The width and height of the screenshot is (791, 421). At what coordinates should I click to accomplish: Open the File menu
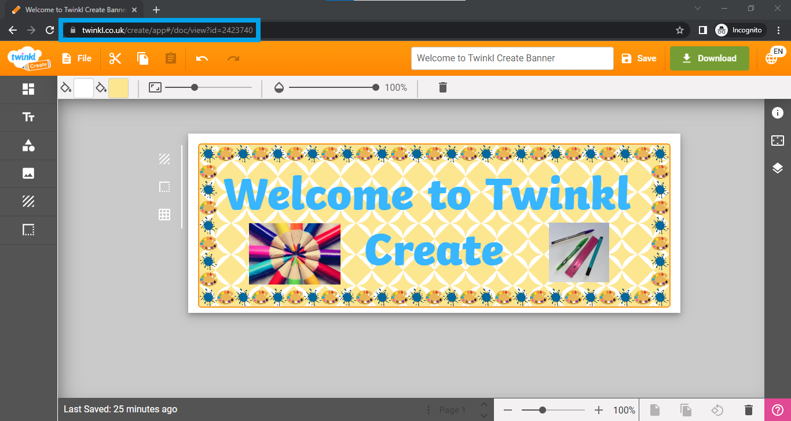tap(76, 58)
